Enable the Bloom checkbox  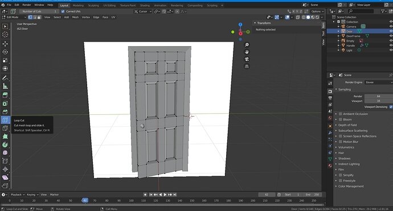341,119
